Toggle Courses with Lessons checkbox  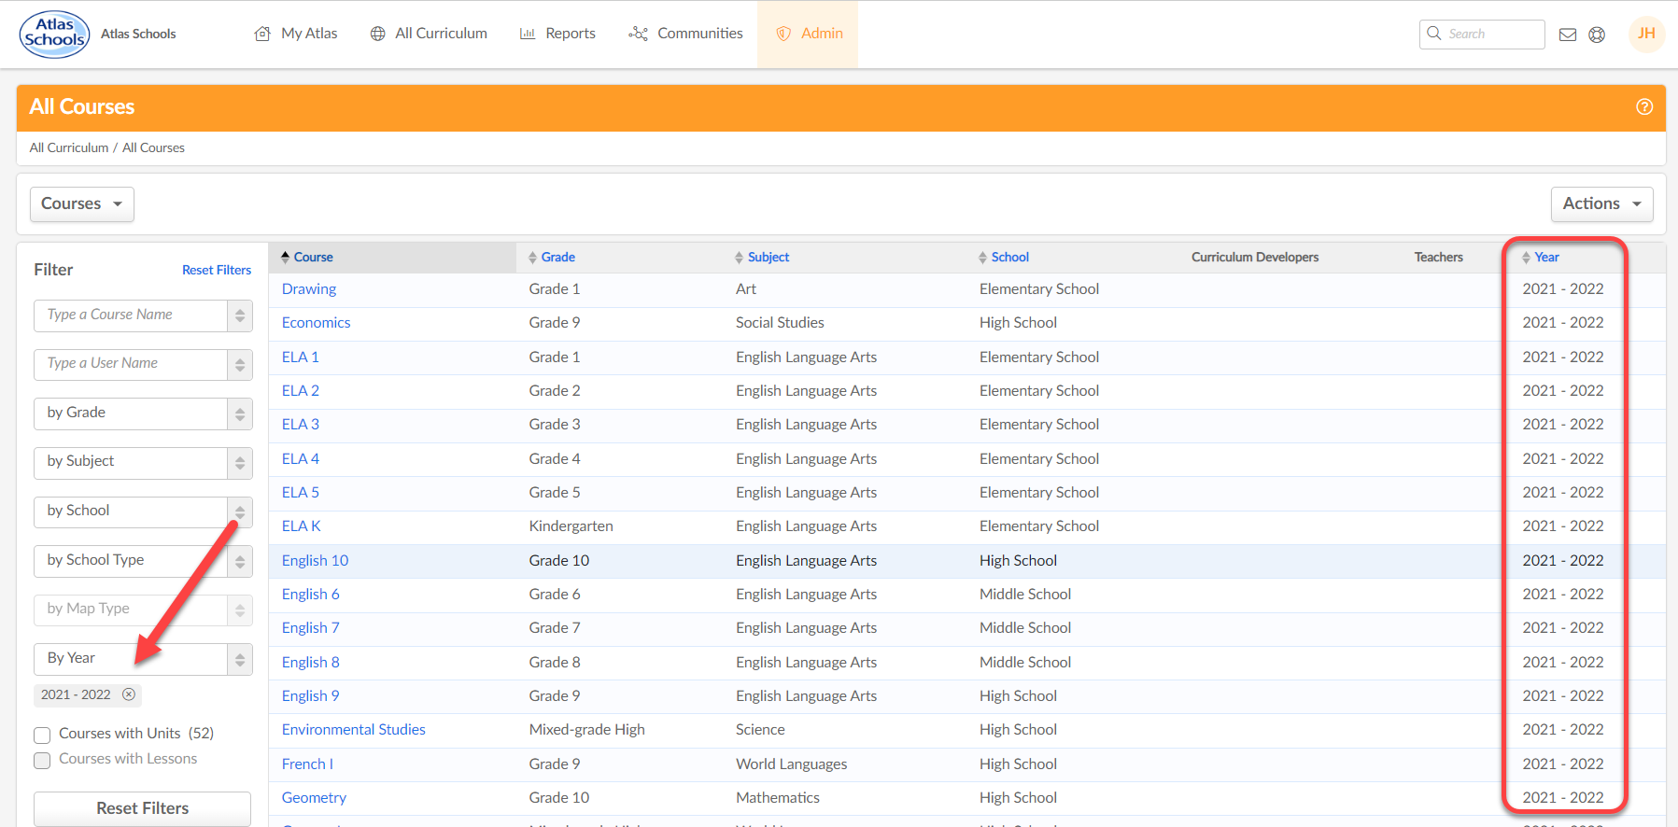point(42,760)
